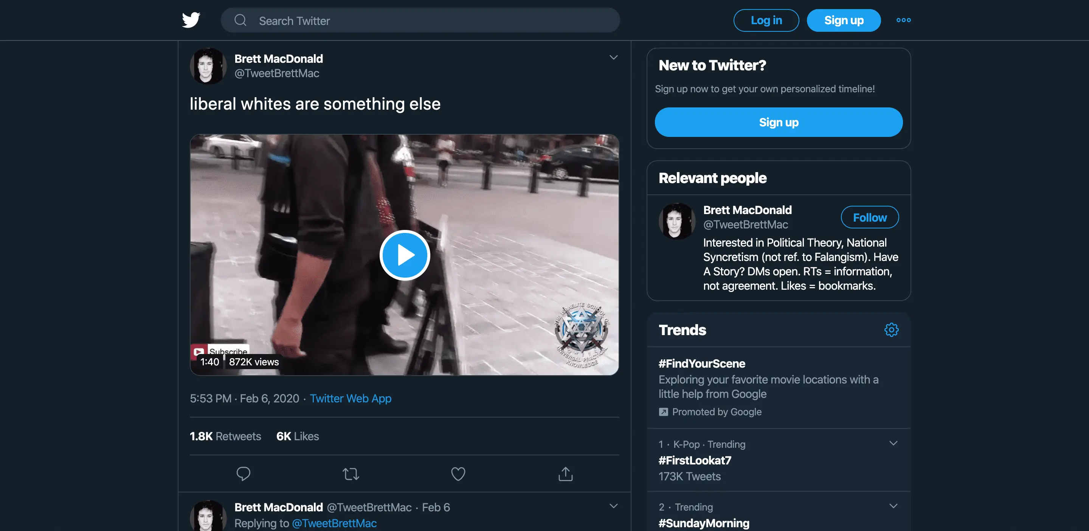
Task: Retweet the tweet via retweet icon
Action: click(x=351, y=474)
